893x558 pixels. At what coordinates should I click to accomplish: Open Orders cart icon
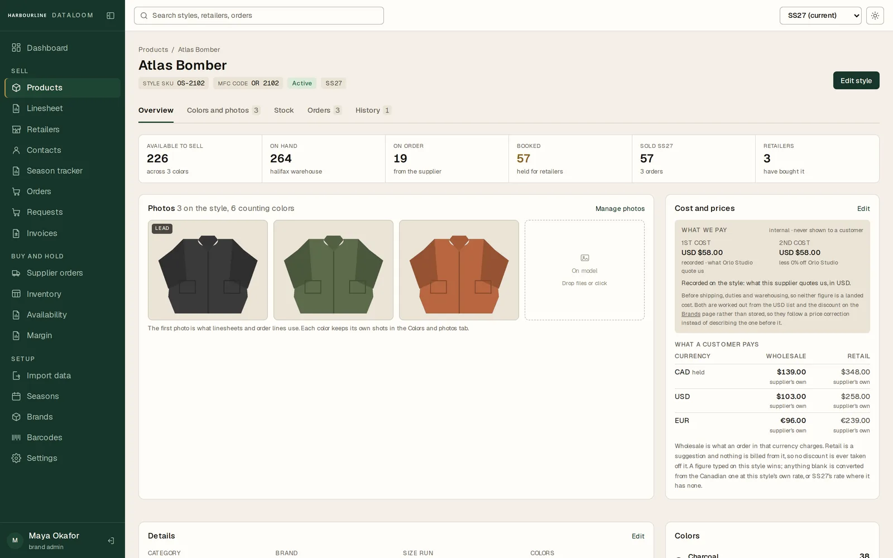tap(16, 191)
